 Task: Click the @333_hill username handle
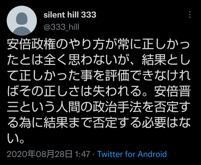(x=61, y=27)
